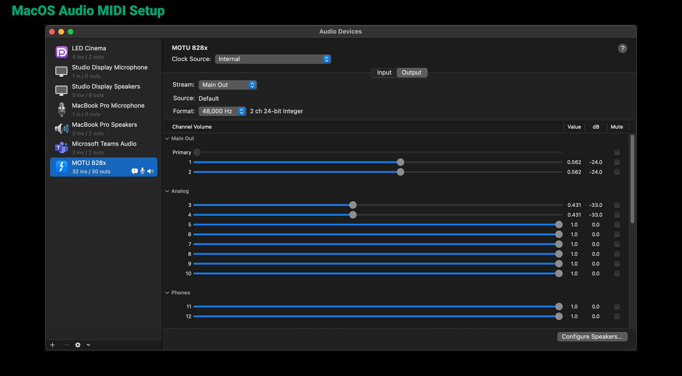Click the alert speech bubble on MOTU 828x row
This screenshot has width=682, height=376.
click(x=134, y=171)
